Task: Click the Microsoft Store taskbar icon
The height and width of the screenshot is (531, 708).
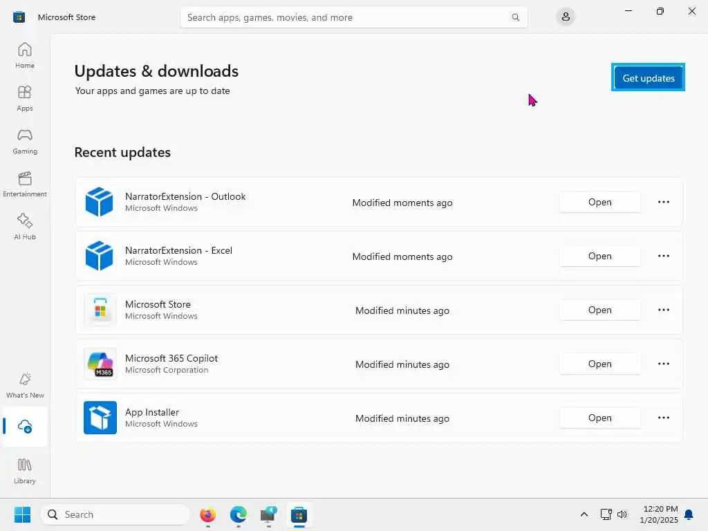Action: click(x=299, y=514)
